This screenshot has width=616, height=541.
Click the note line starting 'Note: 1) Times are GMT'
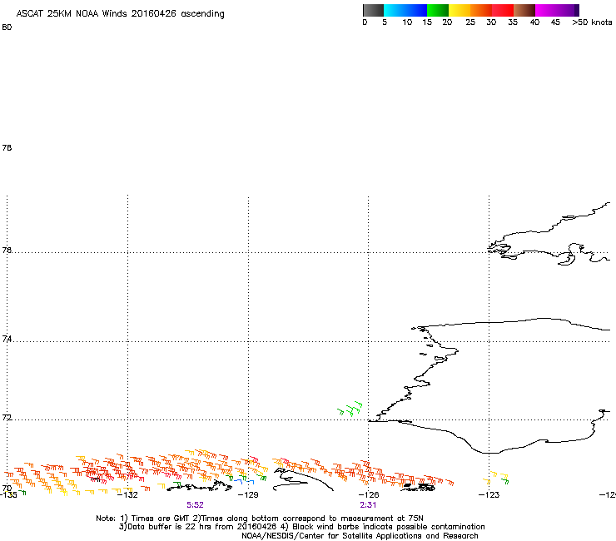[260, 519]
